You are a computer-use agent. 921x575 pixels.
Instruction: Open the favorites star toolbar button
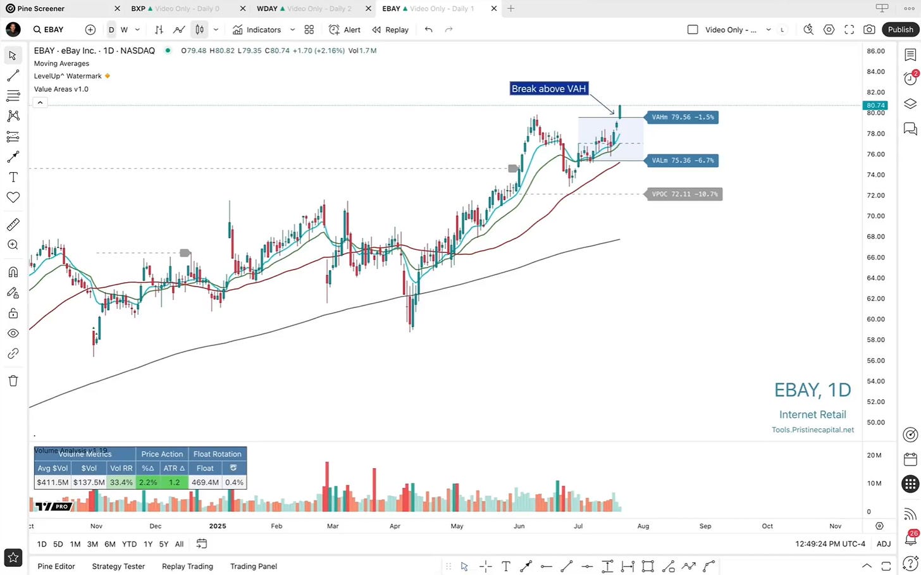point(13,558)
